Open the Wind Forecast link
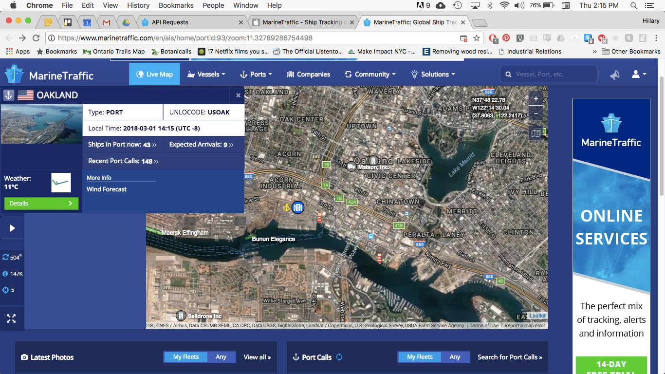Screen dimensions: 665x374 (x=106, y=189)
